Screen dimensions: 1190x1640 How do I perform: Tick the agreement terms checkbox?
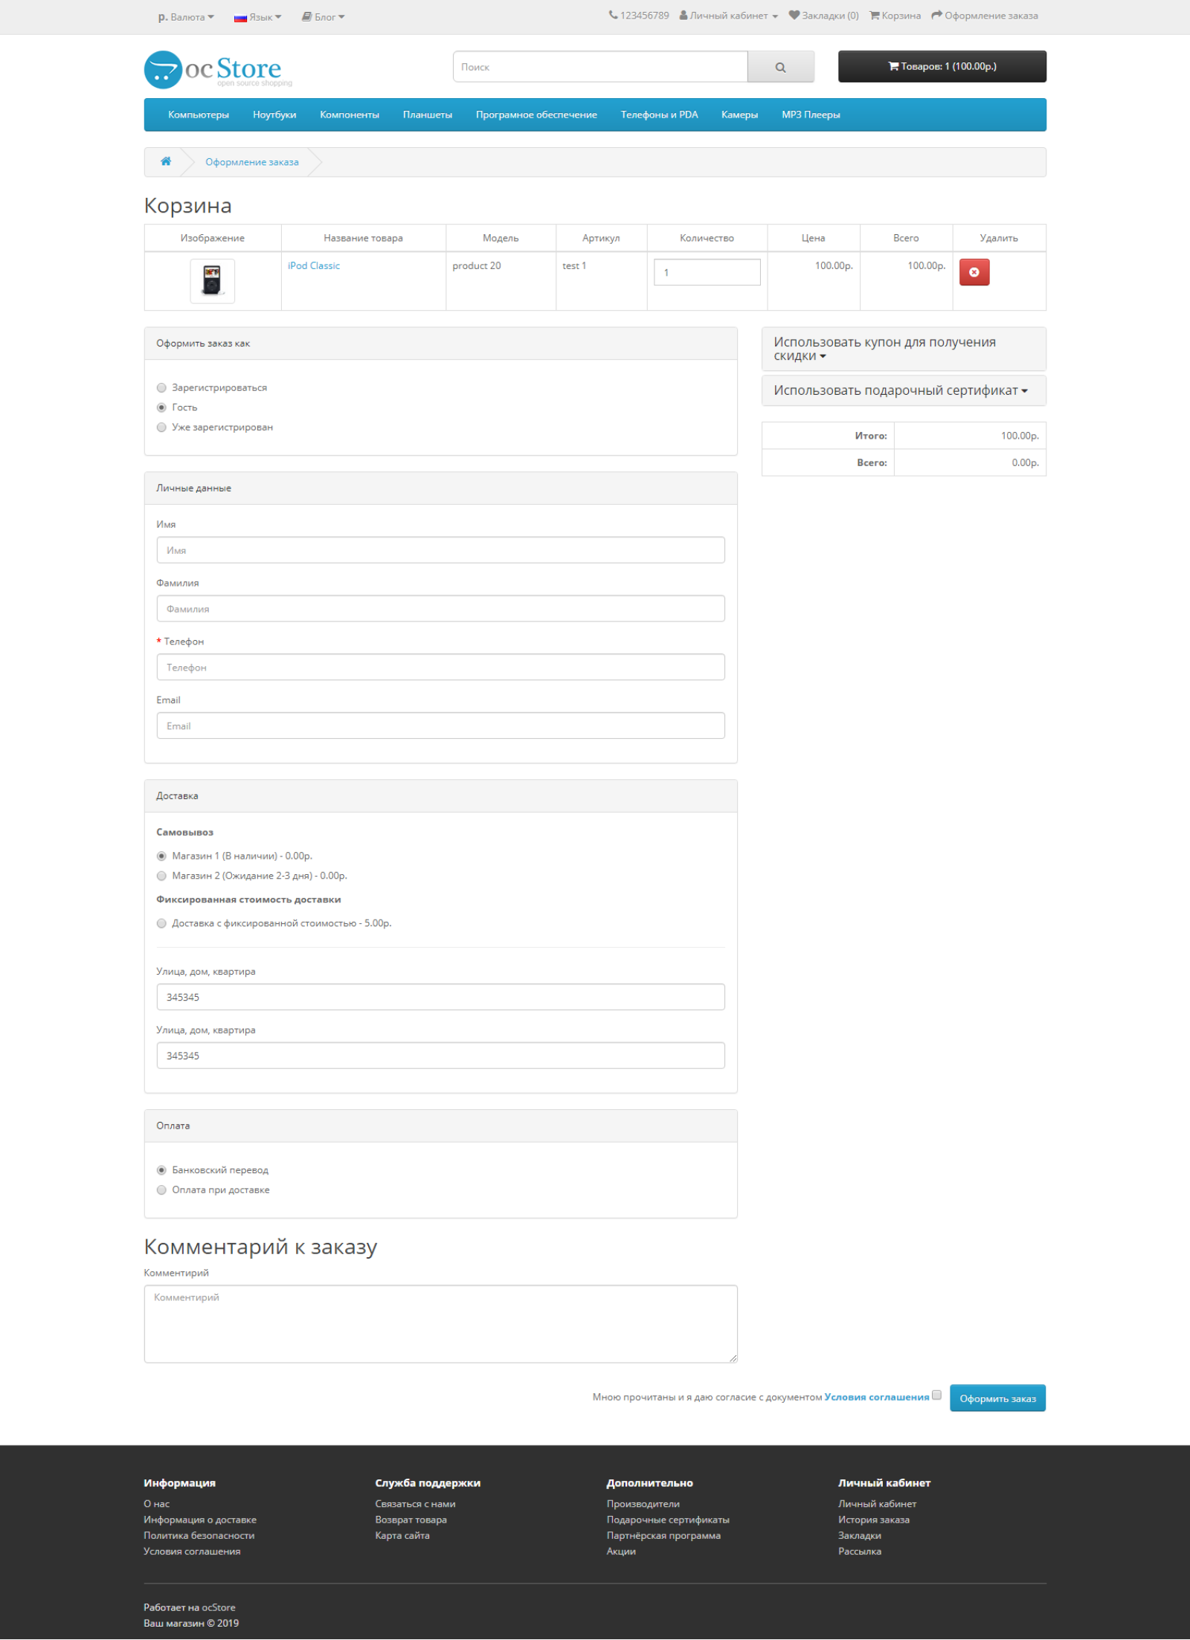tap(936, 1395)
